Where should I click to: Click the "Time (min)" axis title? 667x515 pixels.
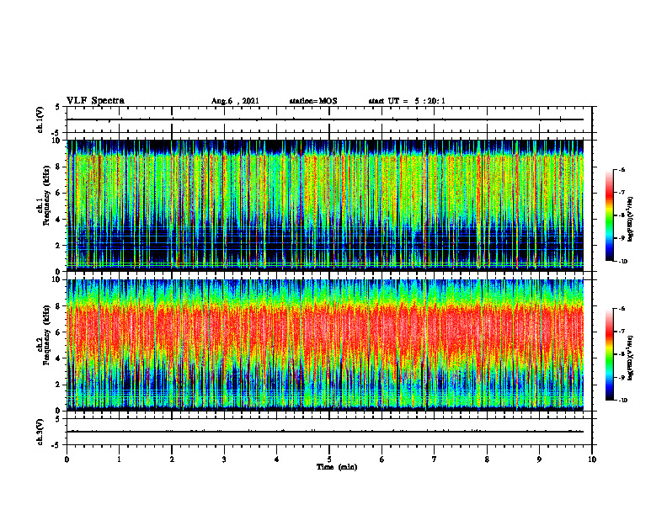[x=337, y=467]
